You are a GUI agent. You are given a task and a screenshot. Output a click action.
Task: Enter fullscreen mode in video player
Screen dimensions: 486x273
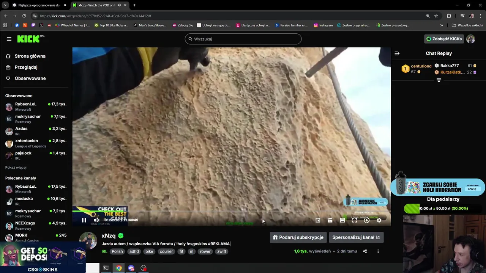click(355, 220)
